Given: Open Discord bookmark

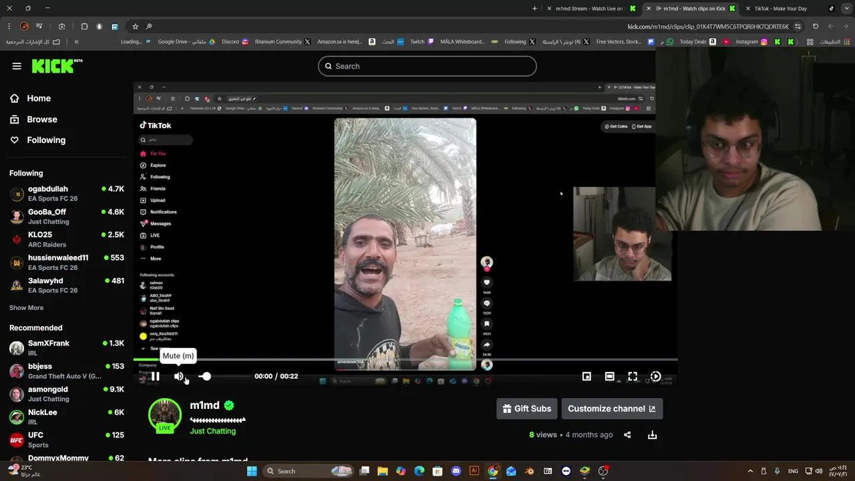Looking at the screenshot, I should (235, 41).
